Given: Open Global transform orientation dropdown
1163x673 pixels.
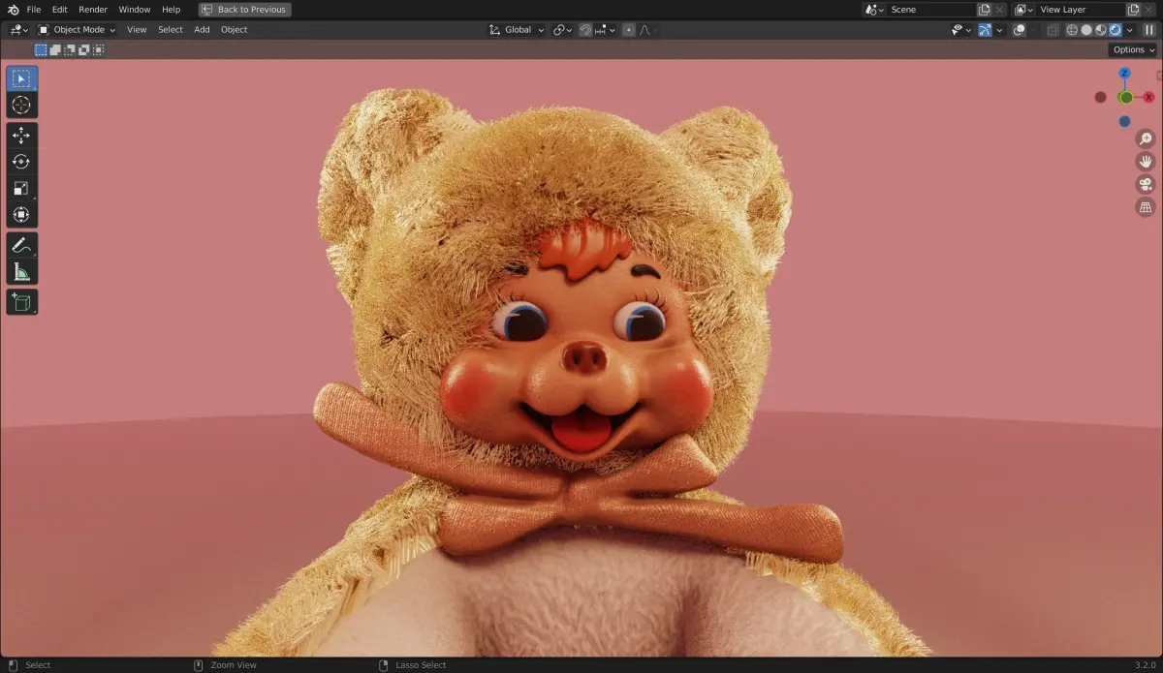Looking at the screenshot, I should [x=517, y=30].
